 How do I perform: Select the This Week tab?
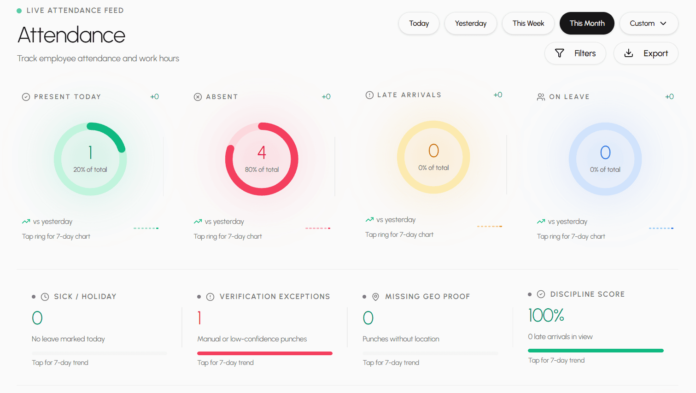pos(528,23)
